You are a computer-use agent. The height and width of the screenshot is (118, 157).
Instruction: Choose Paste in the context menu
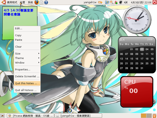(x=27, y=40)
